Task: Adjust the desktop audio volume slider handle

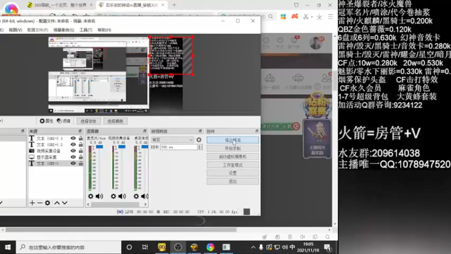Action: pos(145,147)
